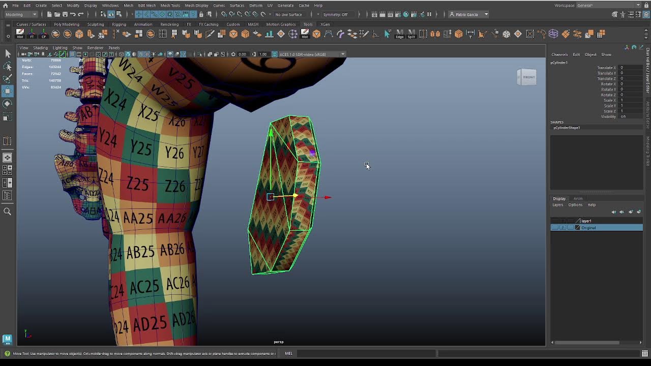Click the undo arrow icon
This screenshot has width=651, height=366.
[x=73, y=14]
